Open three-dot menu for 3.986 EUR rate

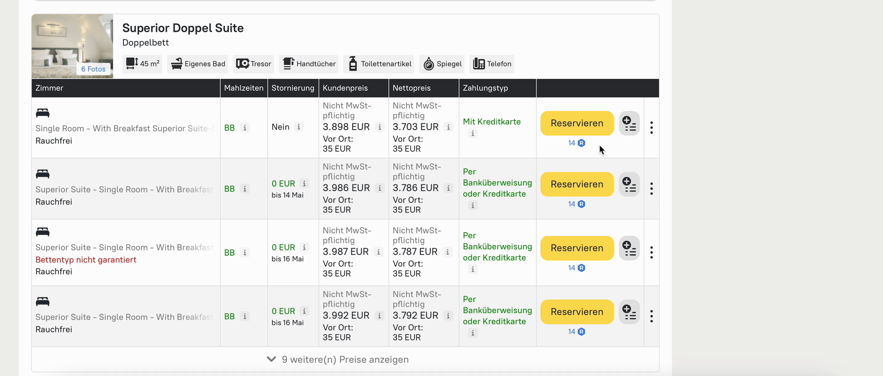(651, 189)
